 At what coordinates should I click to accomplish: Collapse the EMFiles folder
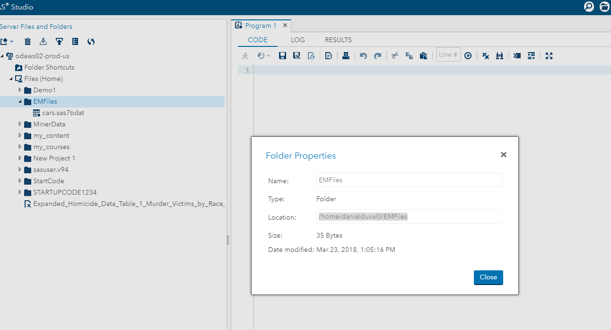(19, 101)
